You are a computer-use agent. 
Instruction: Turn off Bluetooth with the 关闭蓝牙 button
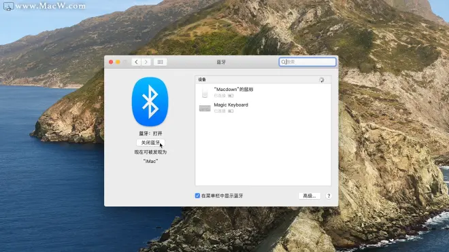[x=150, y=143]
